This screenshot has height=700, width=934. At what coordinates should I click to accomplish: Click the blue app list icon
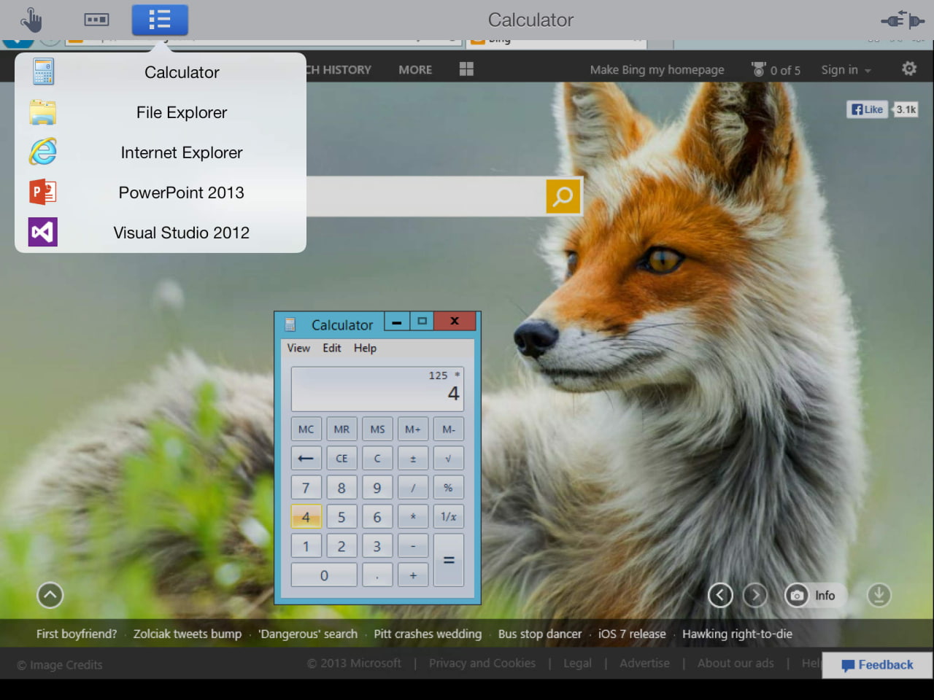[x=160, y=20]
